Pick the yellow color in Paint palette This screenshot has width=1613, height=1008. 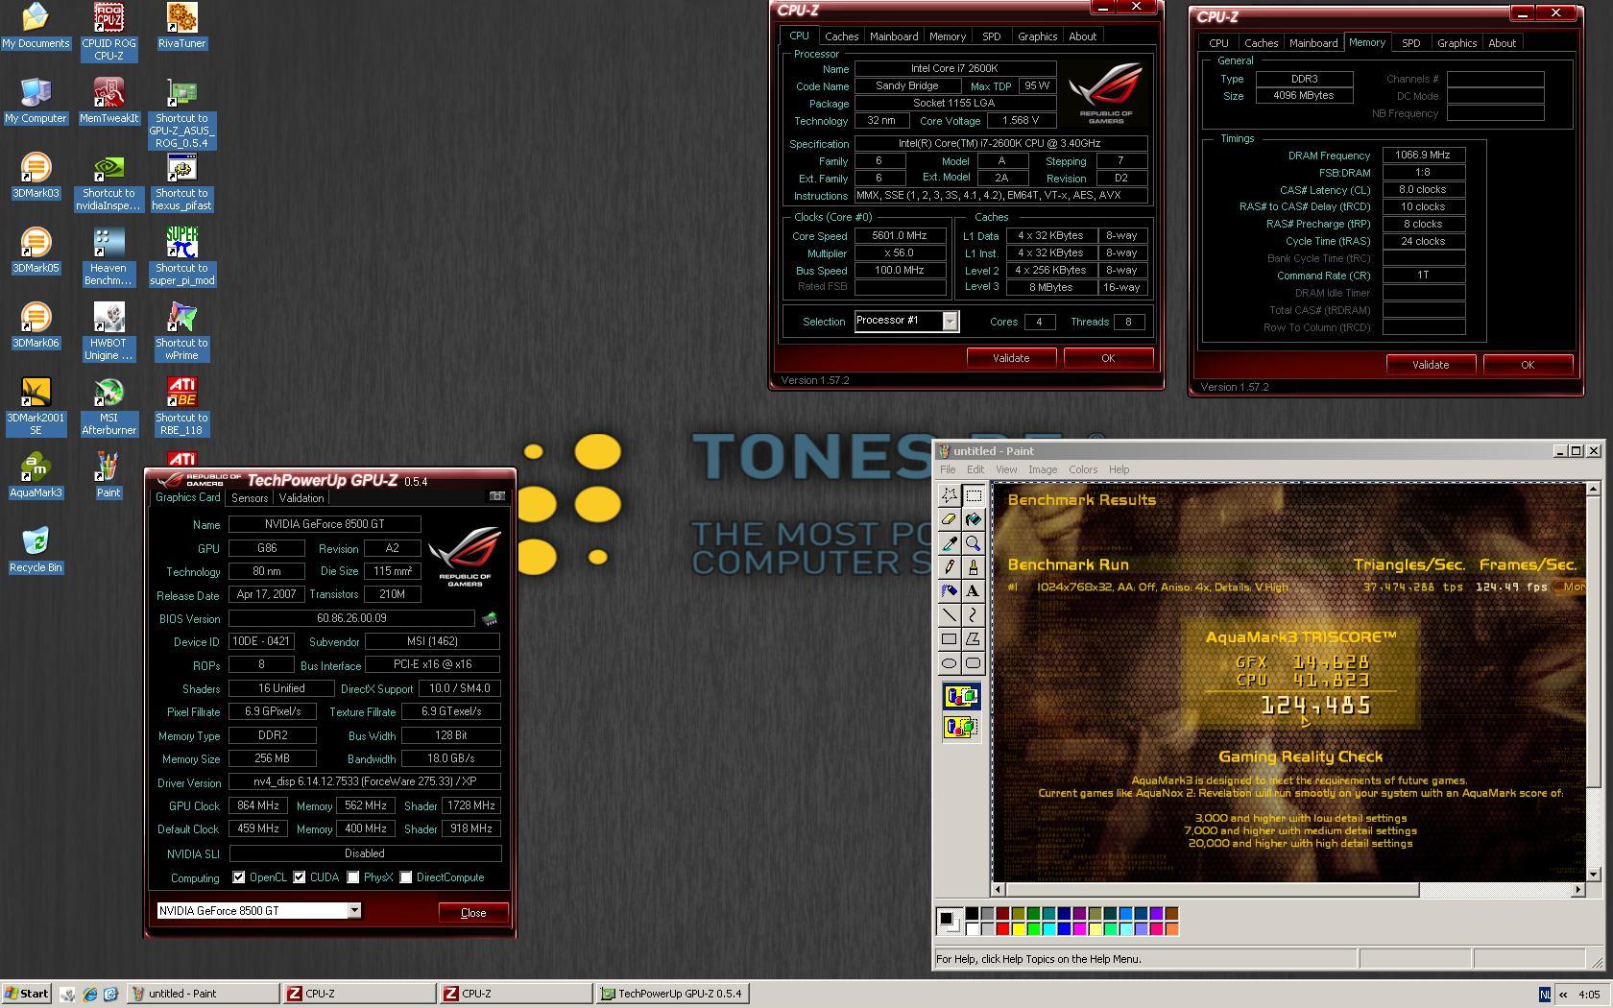pos(1018,928)
